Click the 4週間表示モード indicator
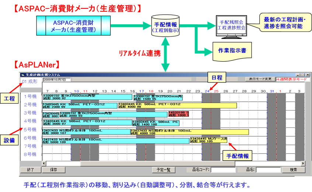The height and width of the screenshot is (192, 312). tap(291, 79)
